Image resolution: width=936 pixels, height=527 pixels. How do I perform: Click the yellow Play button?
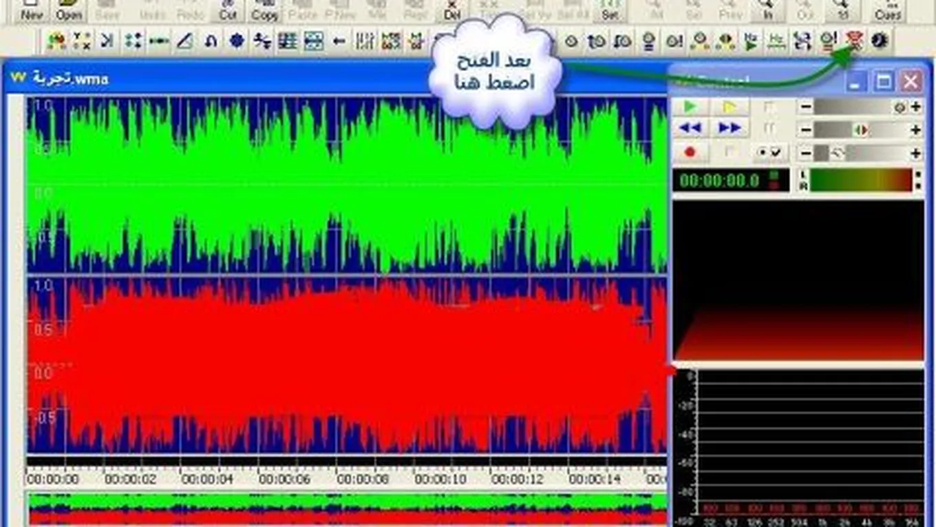coord(729,107)
